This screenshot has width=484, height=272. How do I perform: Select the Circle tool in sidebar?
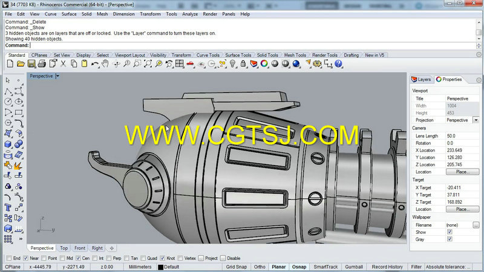coord(8,102)
